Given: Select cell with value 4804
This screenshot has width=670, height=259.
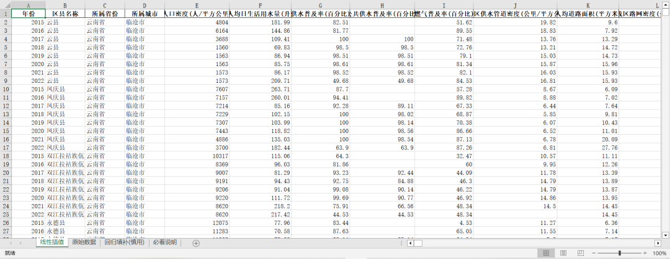Looking at the screenshot, I should pyautogui.click(x=197, y=22).
